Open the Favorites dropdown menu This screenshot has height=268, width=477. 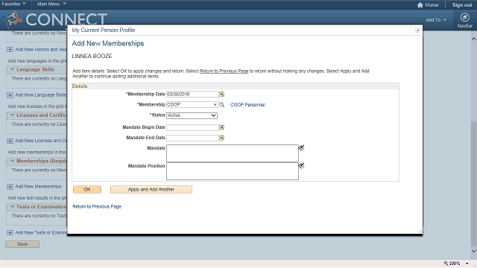(13, 4)
